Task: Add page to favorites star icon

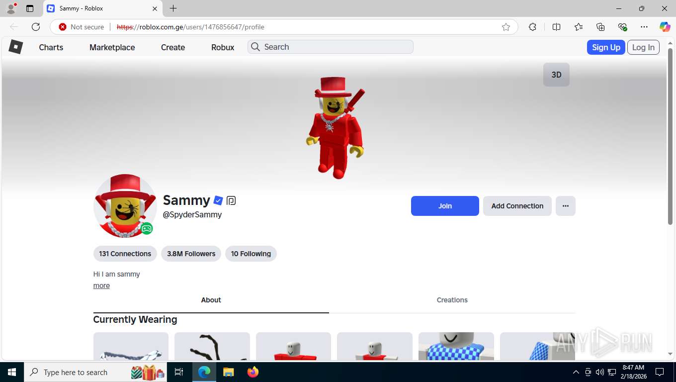Action: pyautogui.click(x=506, y=27)
